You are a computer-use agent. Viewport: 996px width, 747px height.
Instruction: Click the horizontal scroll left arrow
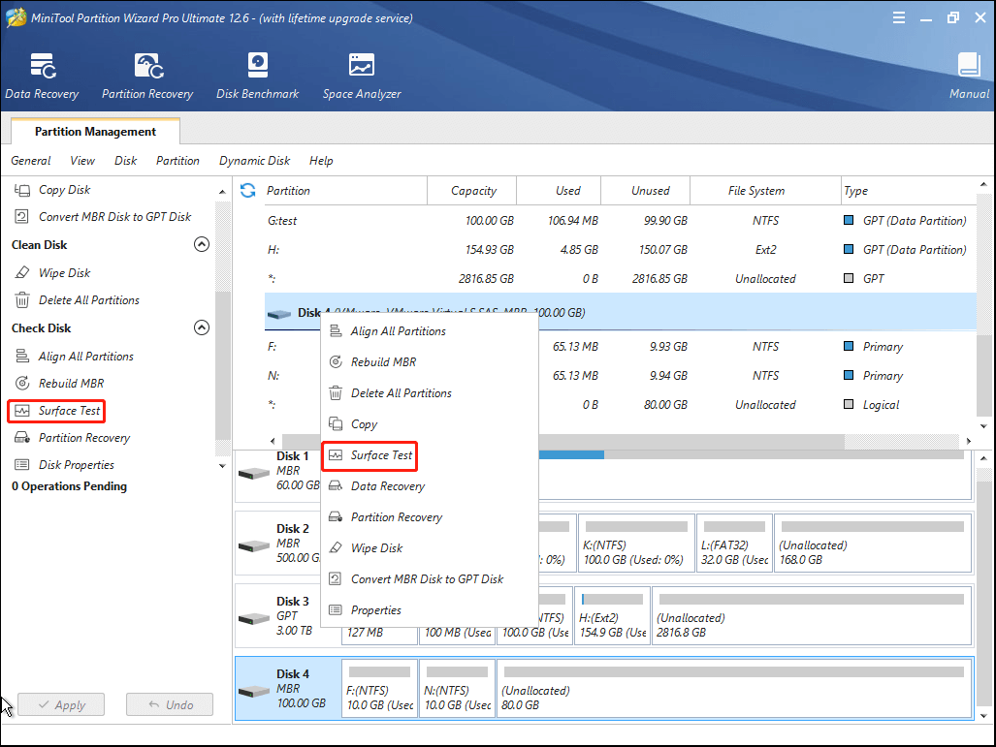(x=273, y=441)
